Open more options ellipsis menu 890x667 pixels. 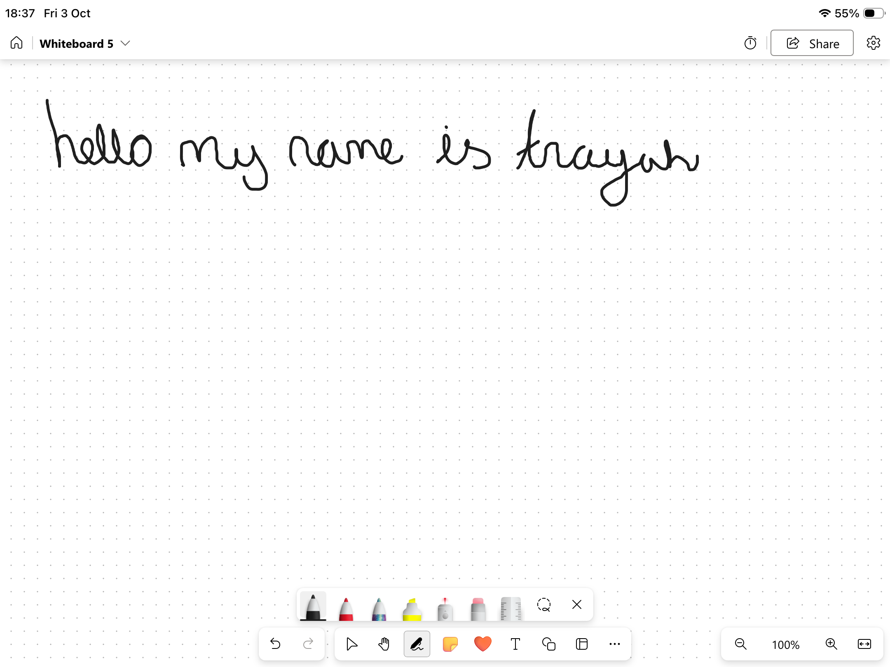(x=614, y=644)
